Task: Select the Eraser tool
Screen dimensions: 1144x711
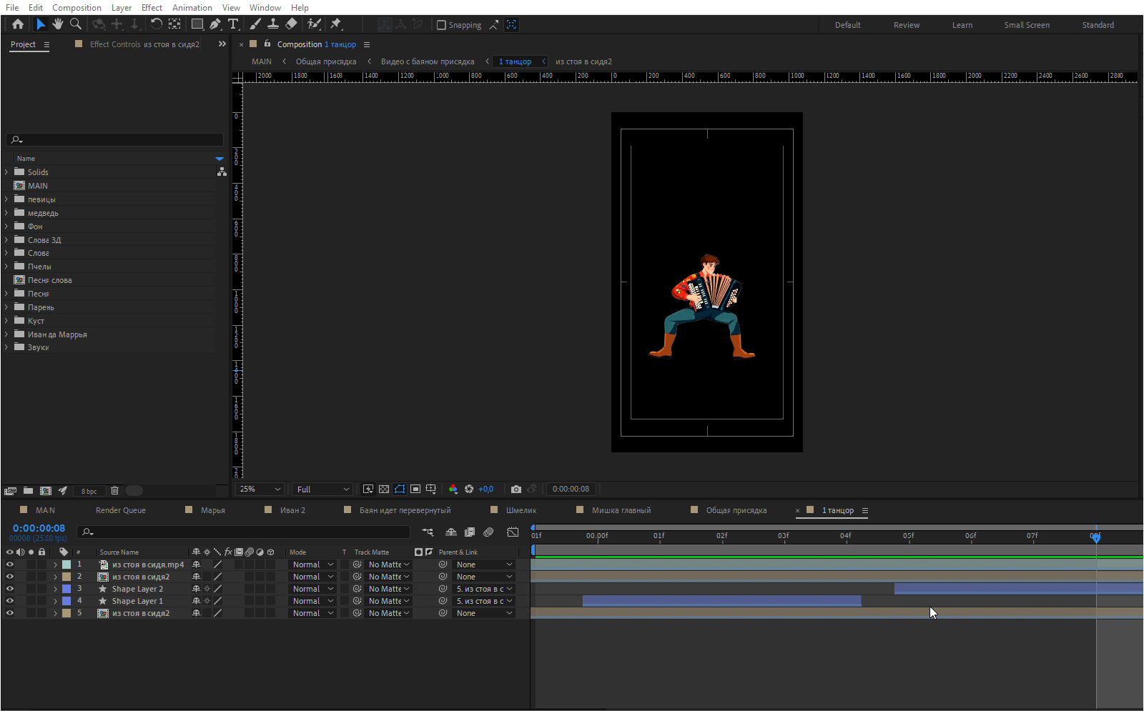Action: (x=291, y=24)
